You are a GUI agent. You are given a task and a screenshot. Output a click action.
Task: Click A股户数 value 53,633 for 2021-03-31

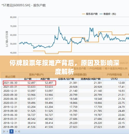click(49, 87)
